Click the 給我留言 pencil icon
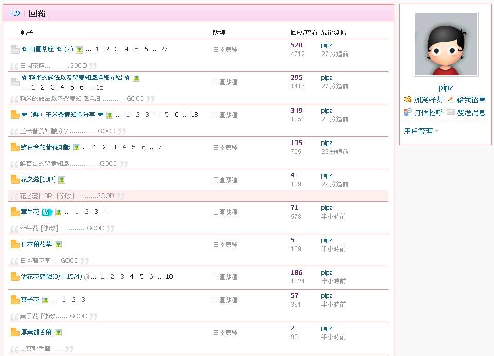The image size is (494, 356). 451,100
